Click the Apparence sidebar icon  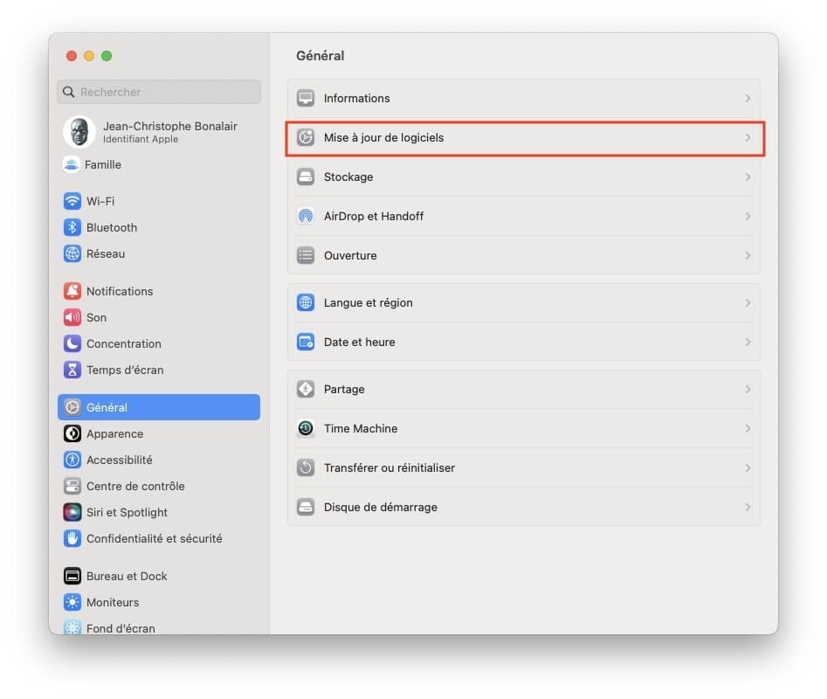(72, 433)
